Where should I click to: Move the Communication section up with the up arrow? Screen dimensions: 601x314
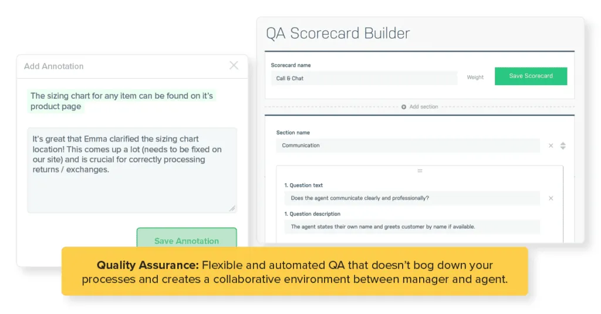563,143
